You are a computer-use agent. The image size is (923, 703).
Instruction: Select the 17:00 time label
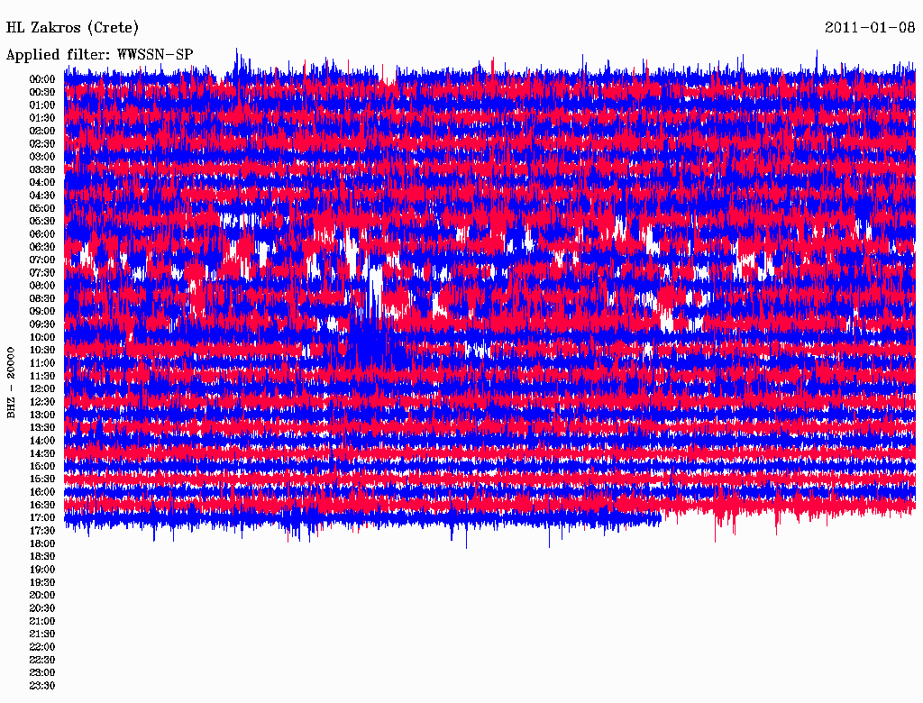coord(42,517)
